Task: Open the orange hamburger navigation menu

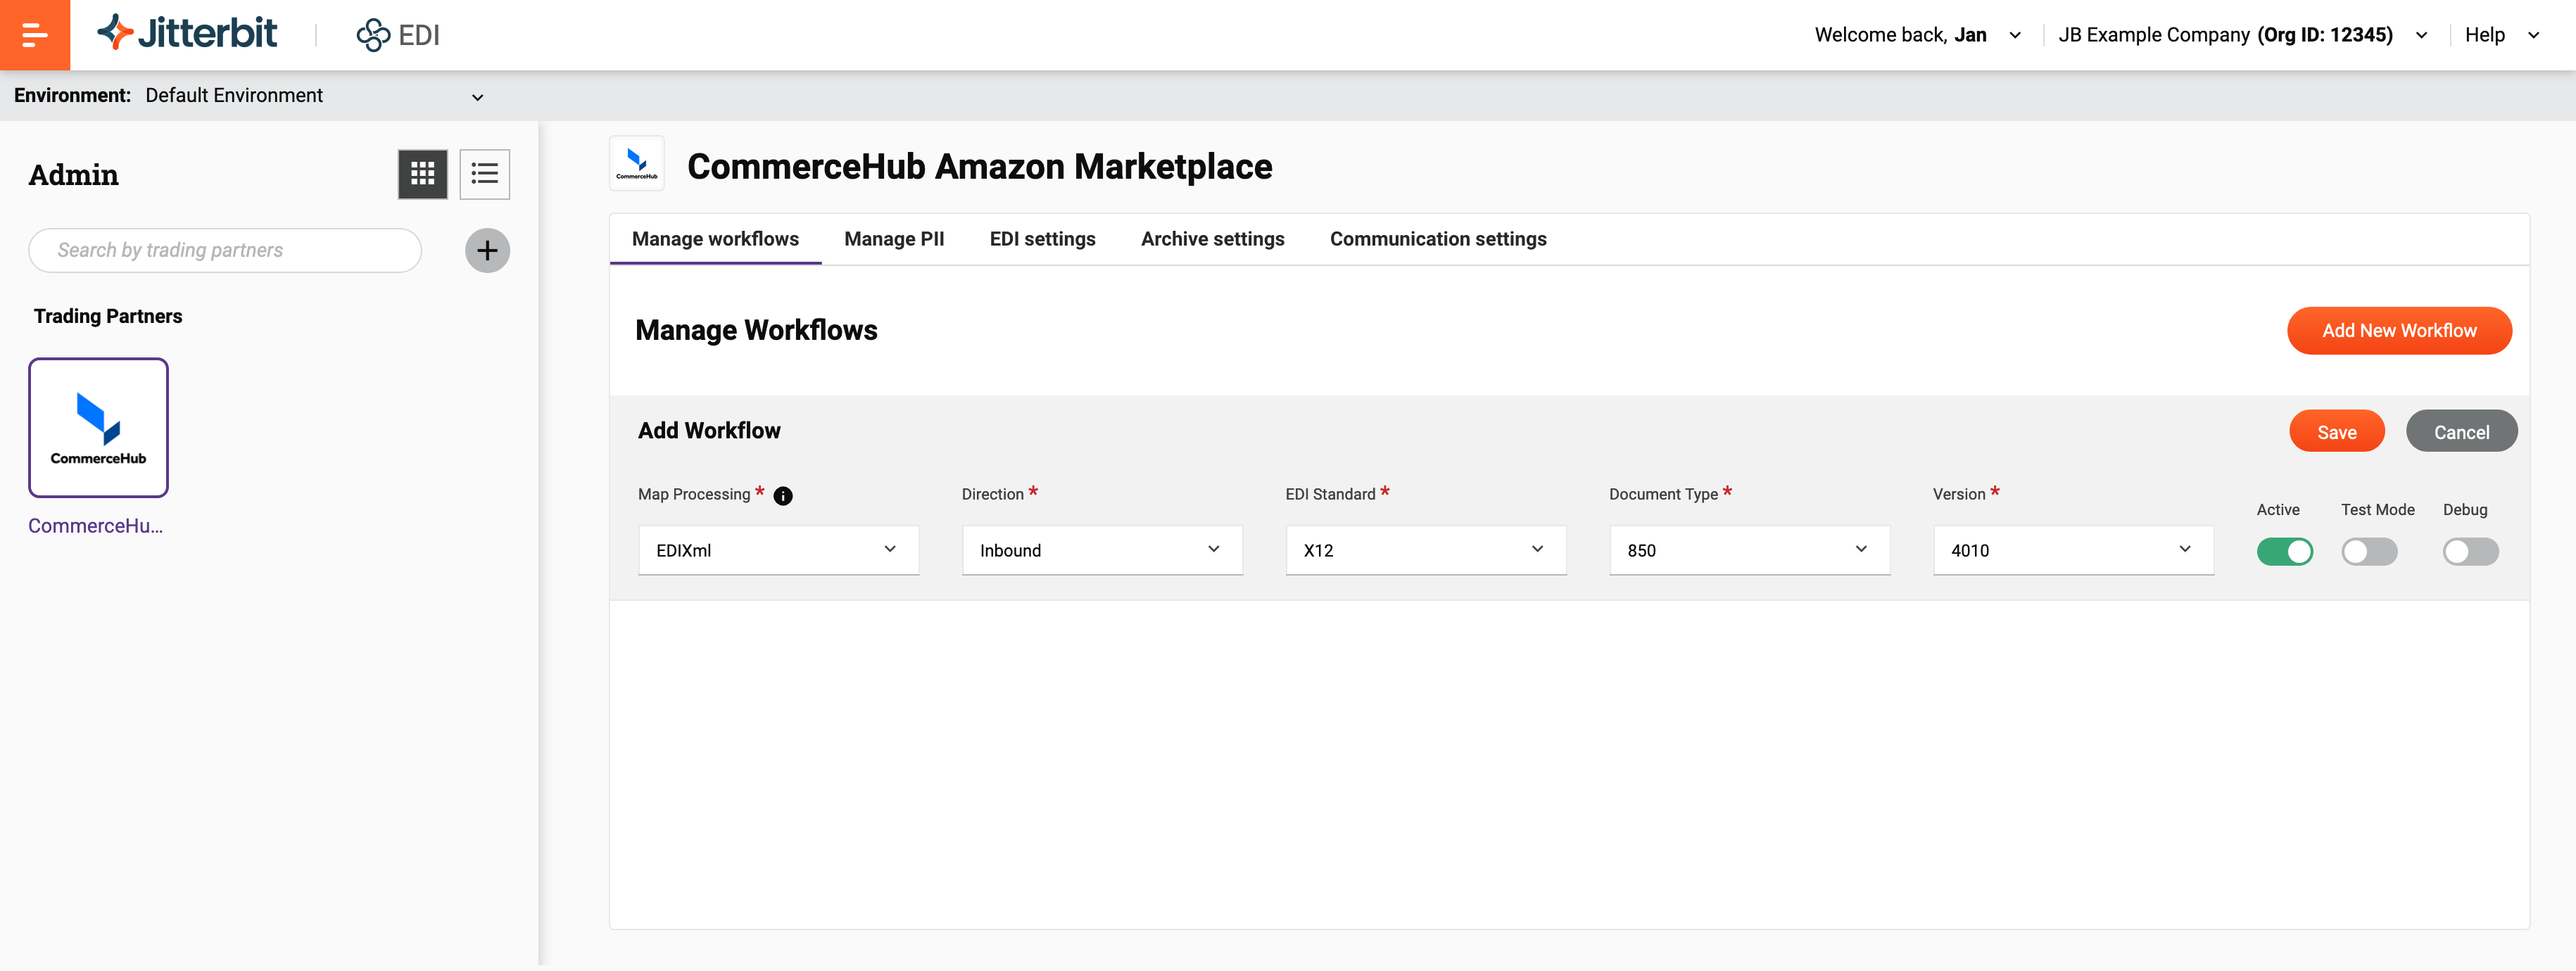Action: pyautogui.click(x=35, y=35)
